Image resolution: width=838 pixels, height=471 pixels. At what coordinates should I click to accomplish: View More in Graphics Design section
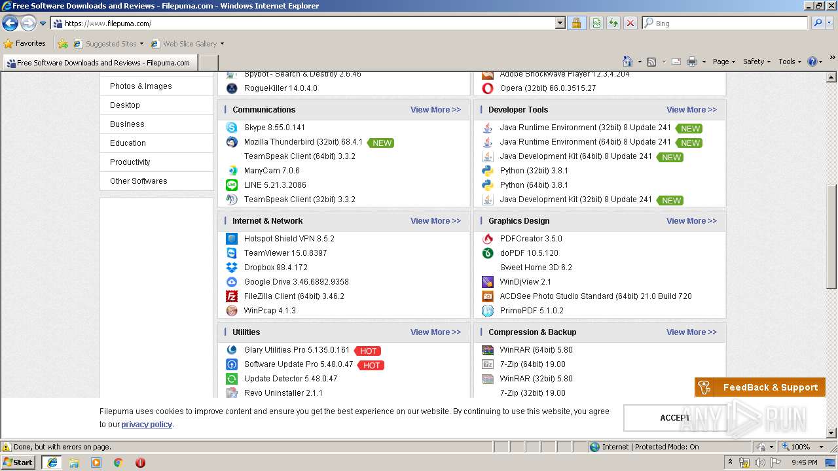(x=691, y=221)
